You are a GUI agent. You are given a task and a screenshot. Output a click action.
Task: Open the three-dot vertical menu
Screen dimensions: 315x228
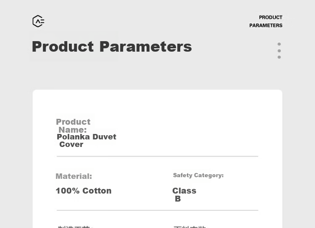tap(279, 50)
